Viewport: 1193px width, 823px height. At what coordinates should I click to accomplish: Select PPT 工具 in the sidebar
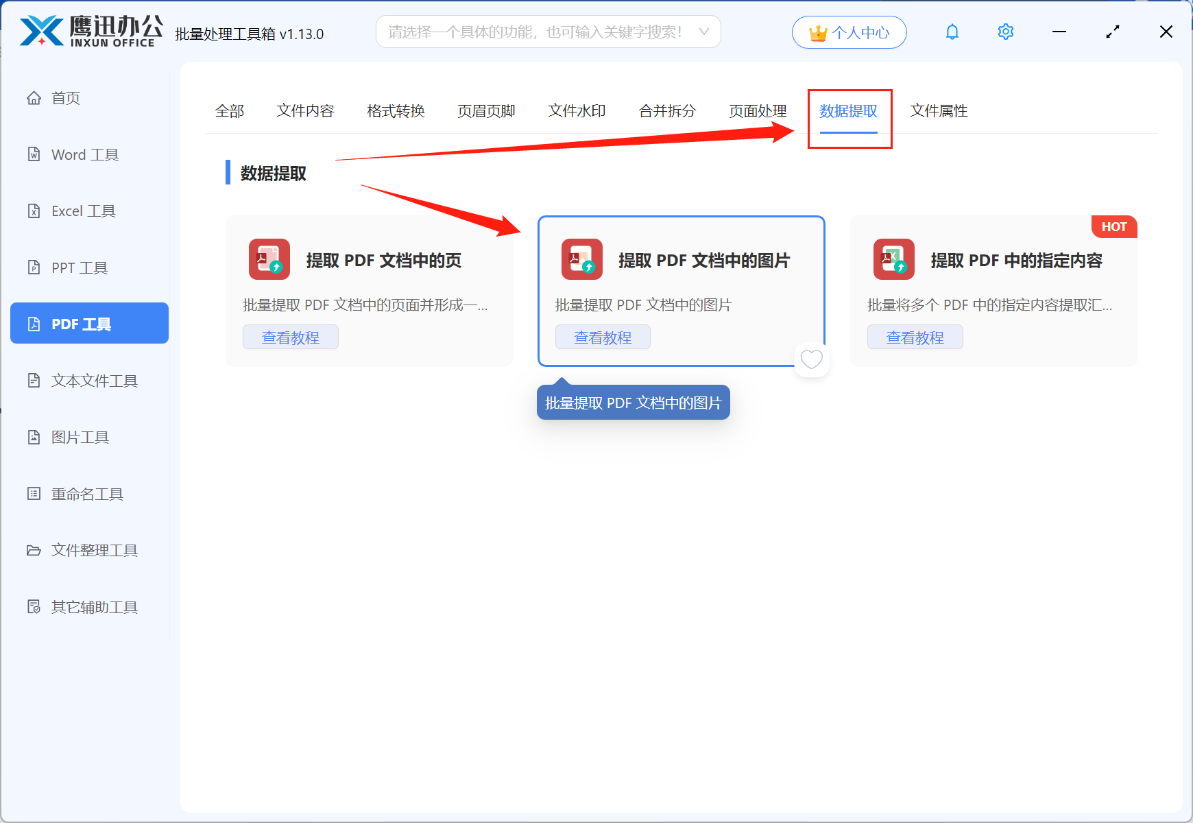click(x=79, y=267)
